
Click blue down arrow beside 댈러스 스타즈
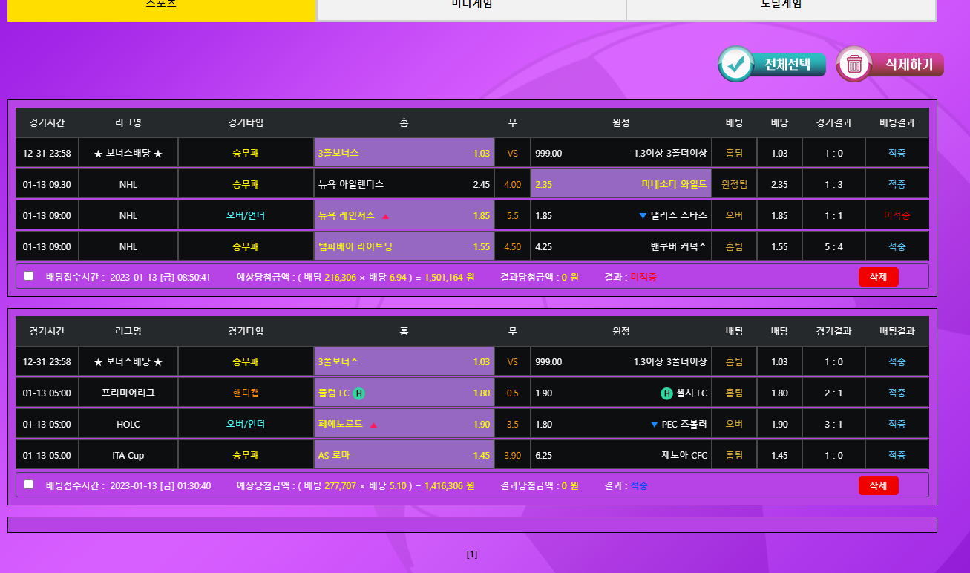643,216
